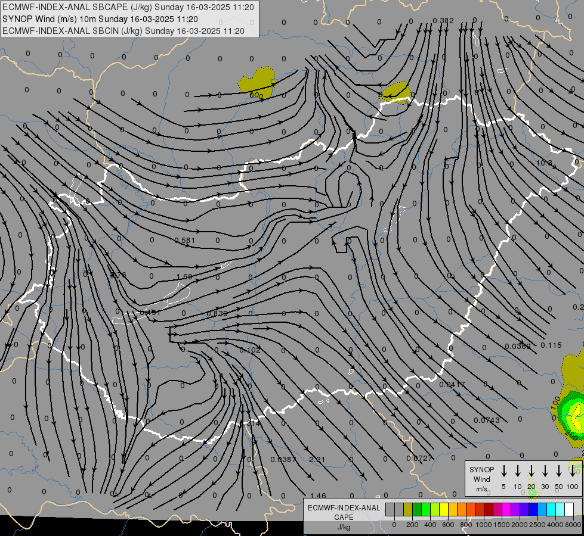Click the 600 tick label on CAPE legend
584x536 pixels.
(x=448, y=525)
